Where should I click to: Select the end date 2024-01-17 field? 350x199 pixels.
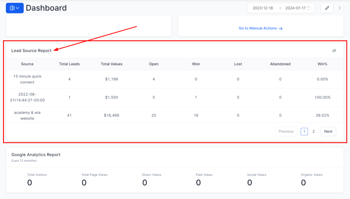(x=295, y=8)
